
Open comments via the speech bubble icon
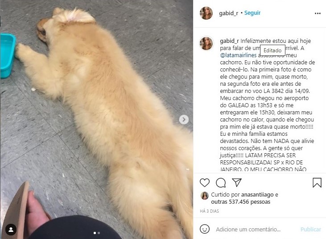click(221, 183)
